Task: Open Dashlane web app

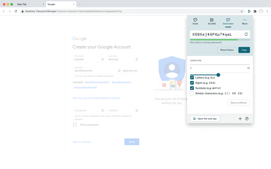Action: (205, 119)
